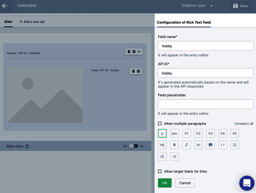Click Add a new tab

point(32,22)
